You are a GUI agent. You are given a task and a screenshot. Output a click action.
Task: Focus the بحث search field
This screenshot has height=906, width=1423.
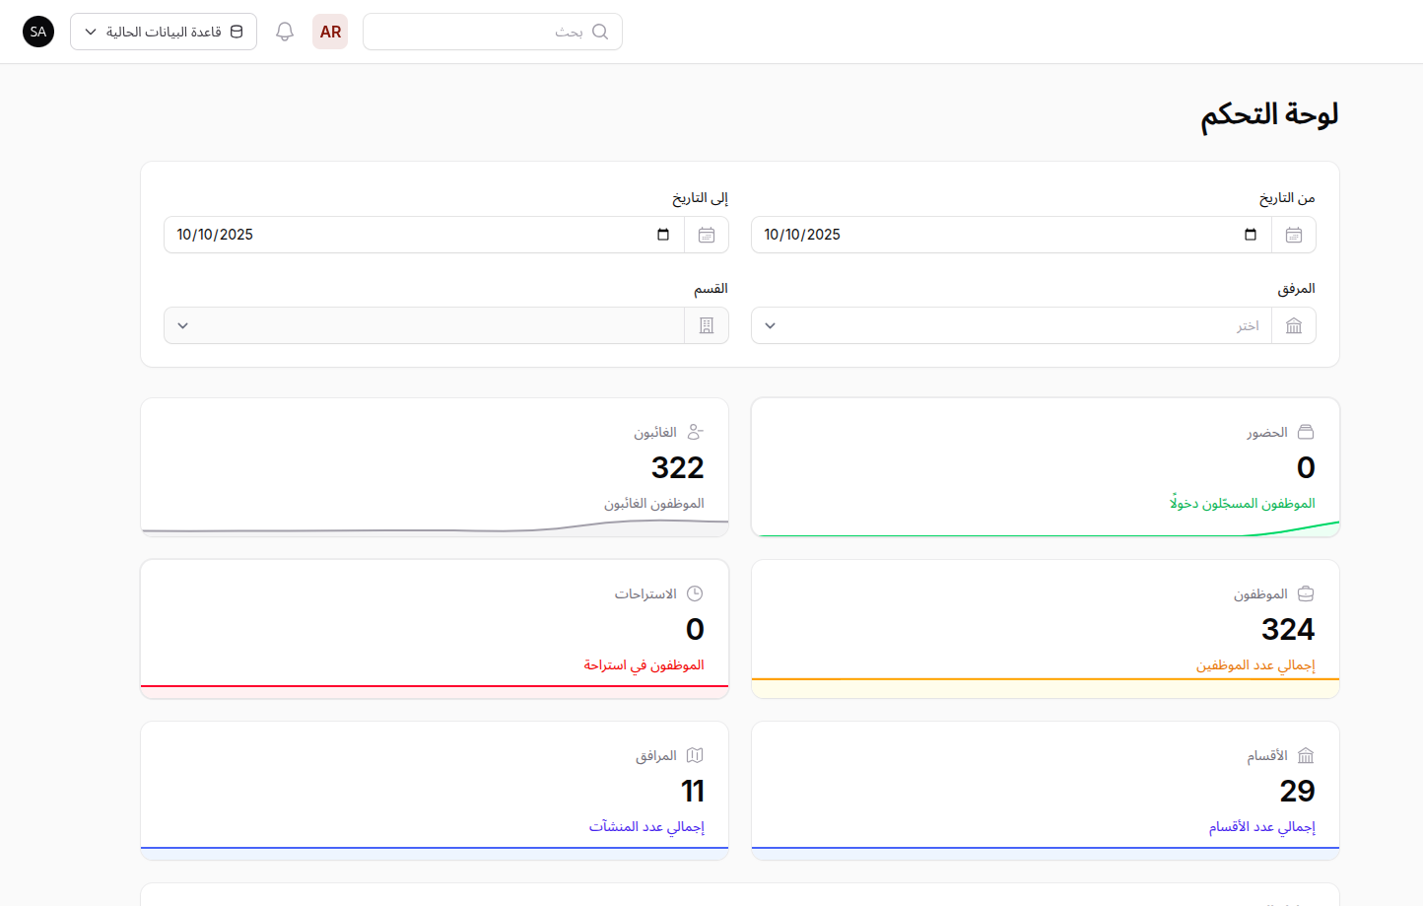tap(493, 32)
